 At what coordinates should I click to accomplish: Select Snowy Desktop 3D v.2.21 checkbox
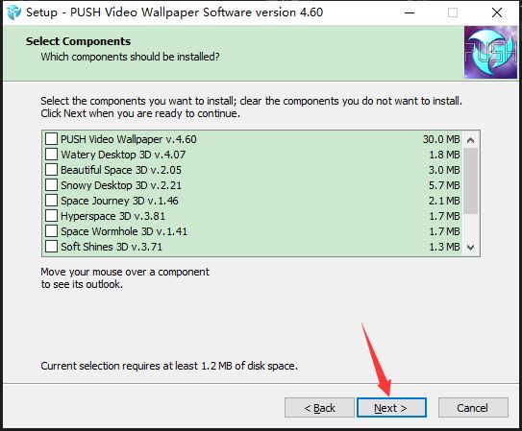tap(51, 185)
